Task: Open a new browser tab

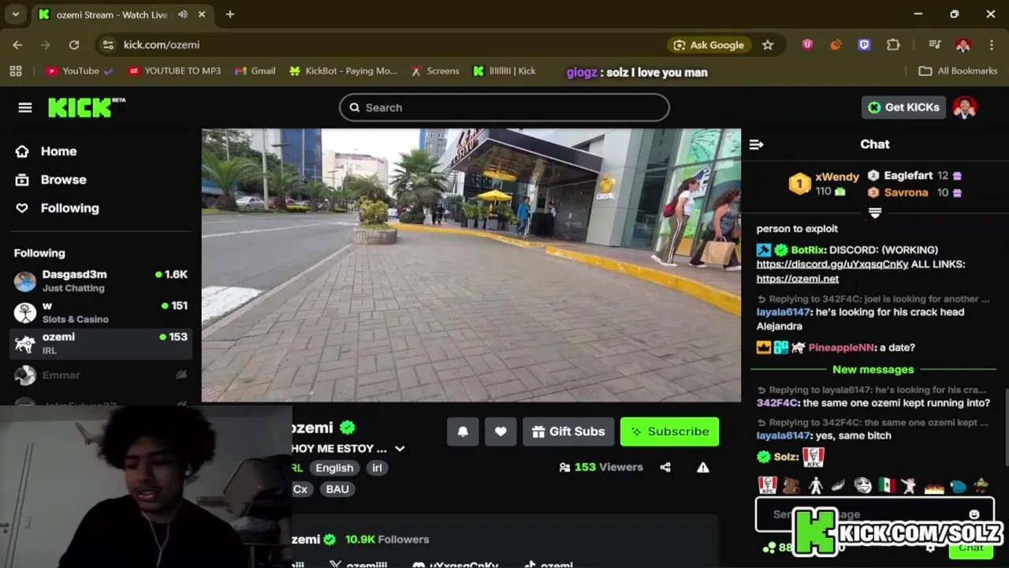Action: [230, 14]
